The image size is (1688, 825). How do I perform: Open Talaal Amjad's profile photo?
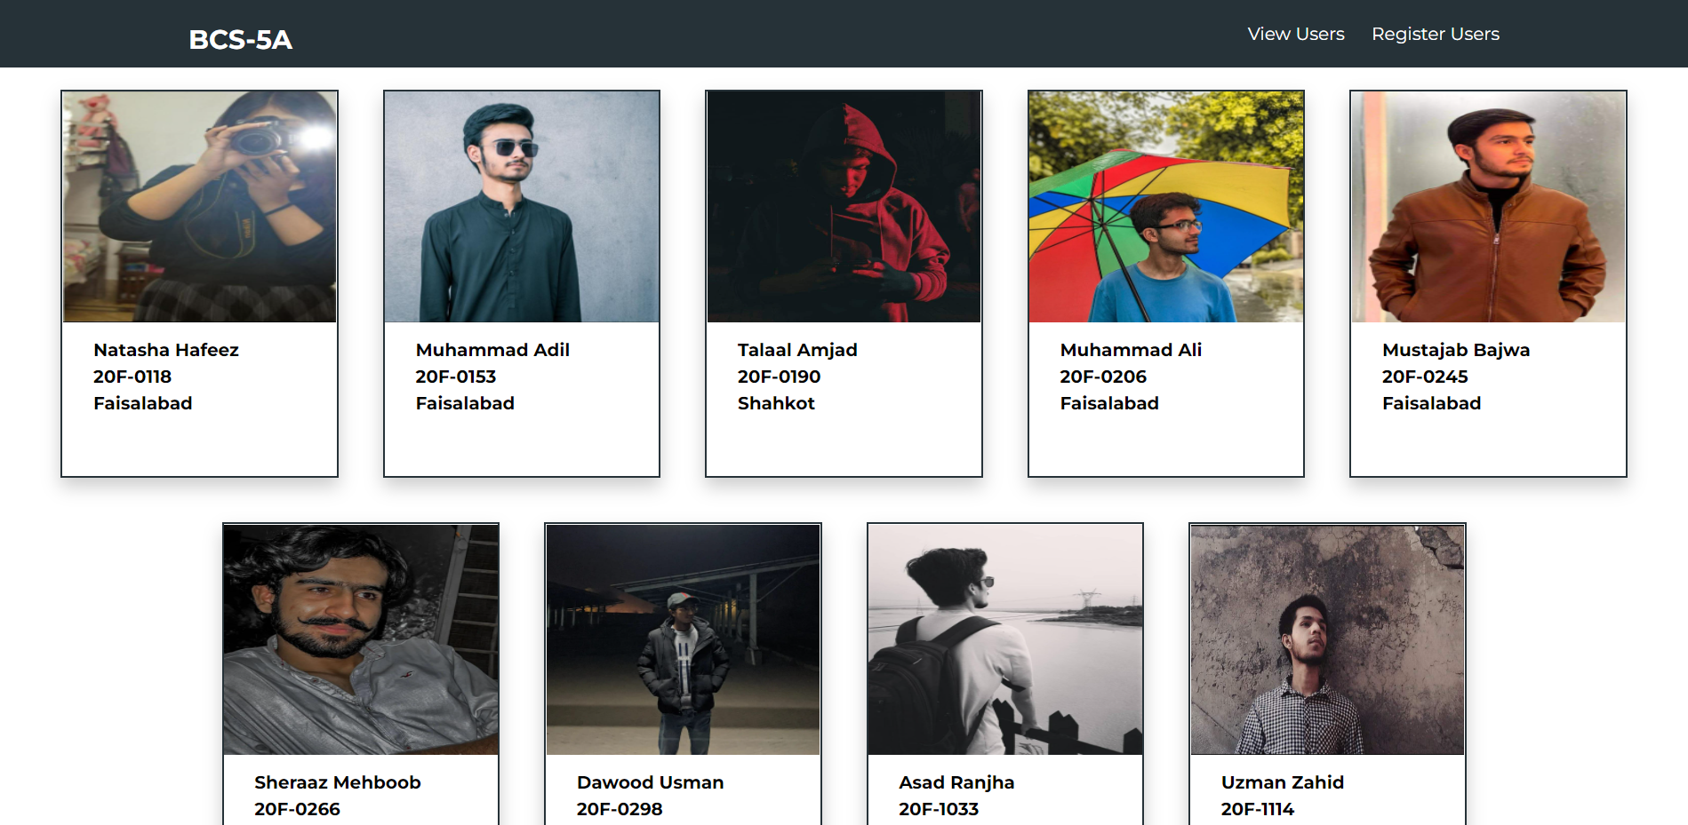844,207
